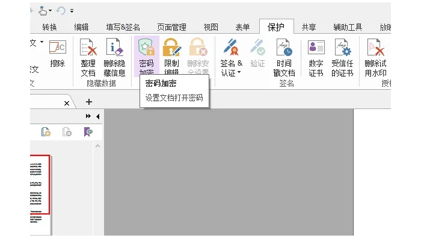Open the hand tool dropdown arrow
Viewport: 421px width, 238px height.
coord(50,11)
